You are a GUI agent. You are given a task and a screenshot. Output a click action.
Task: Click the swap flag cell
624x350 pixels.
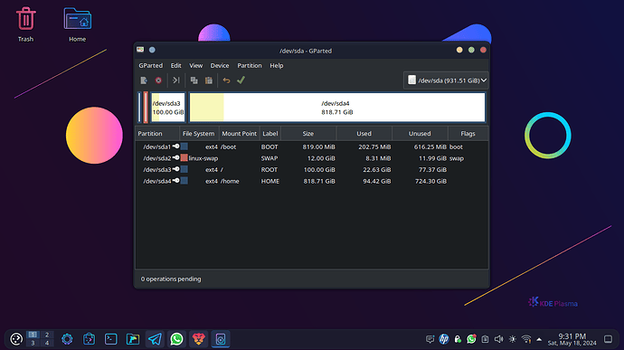[457, 158]
